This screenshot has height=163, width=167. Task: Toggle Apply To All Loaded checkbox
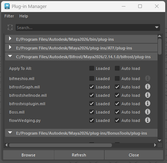92,68
